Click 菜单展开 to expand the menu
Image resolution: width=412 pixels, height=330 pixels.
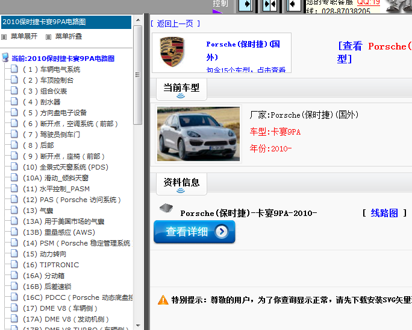(x=23, y=36)
